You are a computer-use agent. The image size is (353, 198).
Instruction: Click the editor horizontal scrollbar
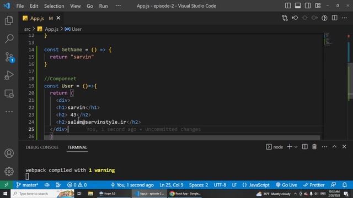click(x=182, y=137)
